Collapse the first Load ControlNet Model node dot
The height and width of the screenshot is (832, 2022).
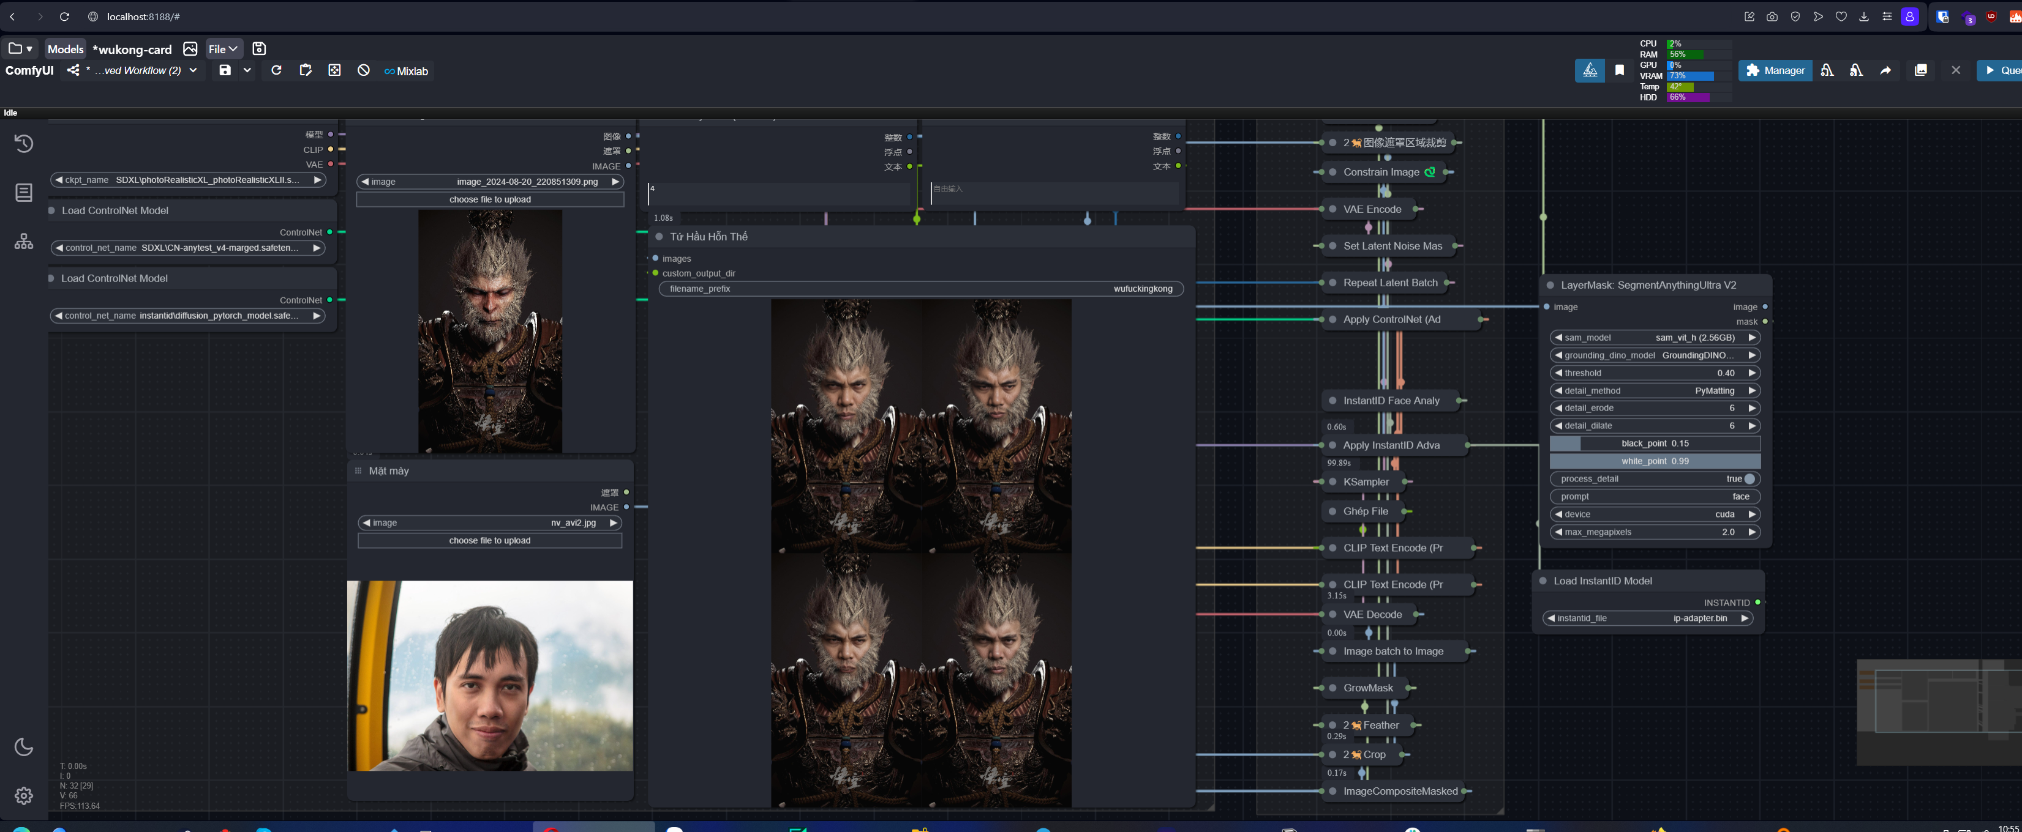pyautogui.click(x=52, y=210)
